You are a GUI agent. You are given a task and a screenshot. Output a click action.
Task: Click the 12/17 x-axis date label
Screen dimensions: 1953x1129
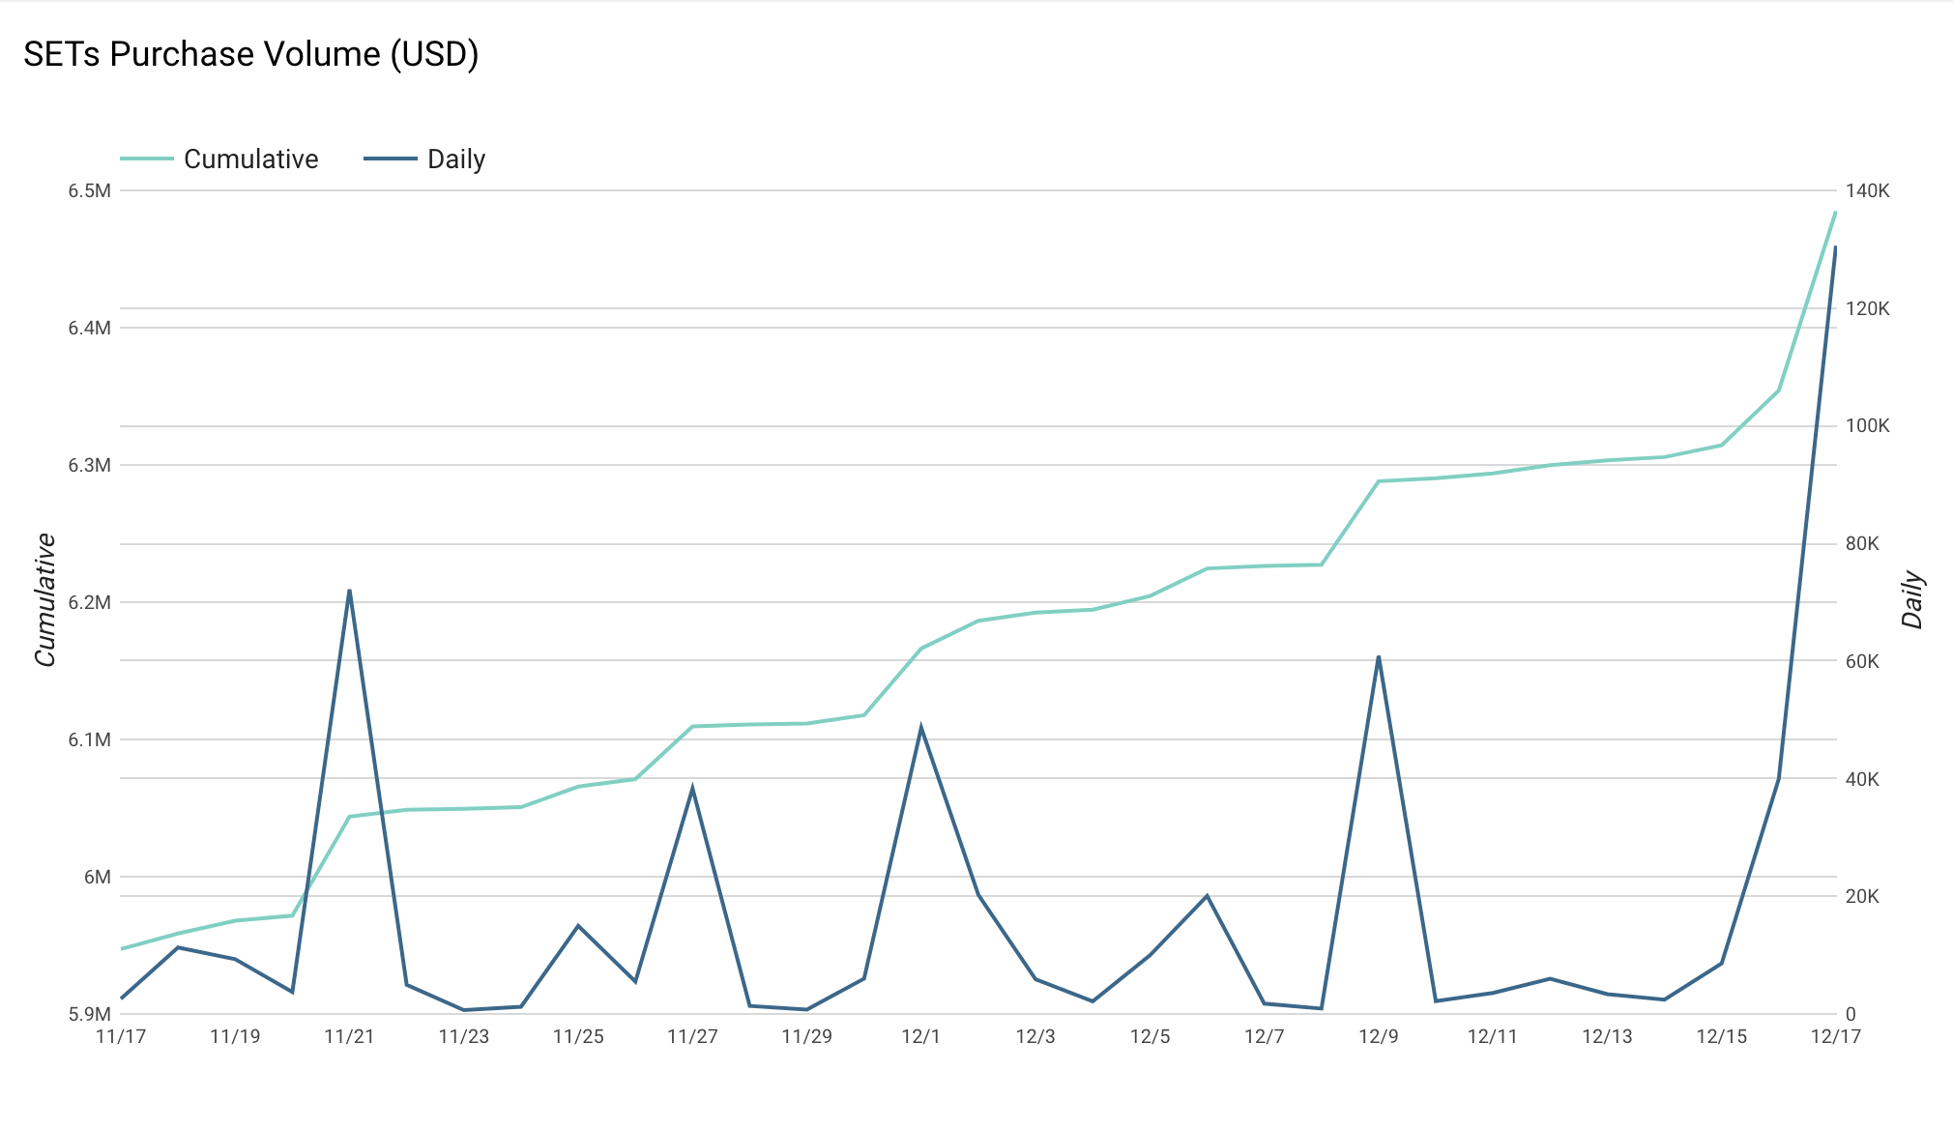[x=1835, y=1037]
